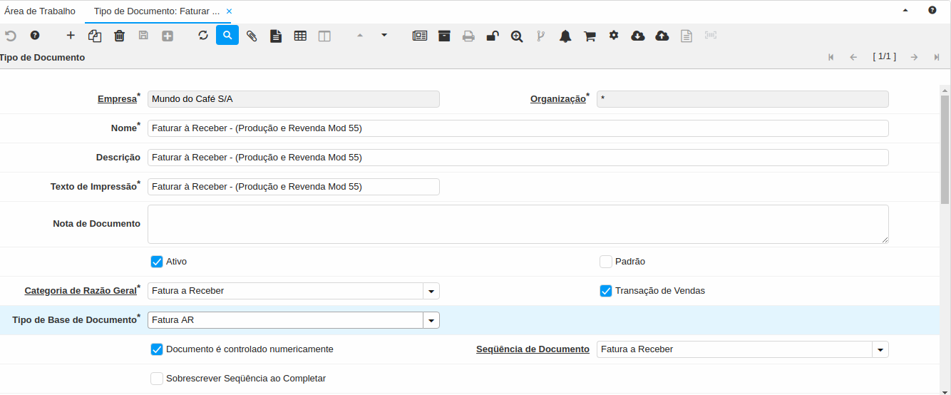
Task: Click the Nota de Documento text area
Action: click(x=518, y=224)
